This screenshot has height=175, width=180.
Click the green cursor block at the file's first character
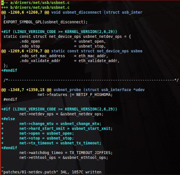[x=2, y=3]
